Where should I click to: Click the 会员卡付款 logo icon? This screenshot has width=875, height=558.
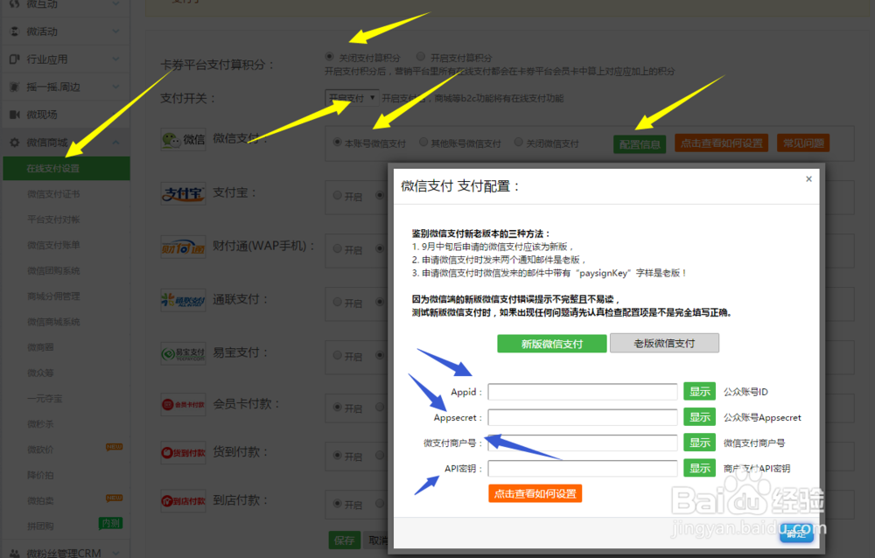coord(183,405)
